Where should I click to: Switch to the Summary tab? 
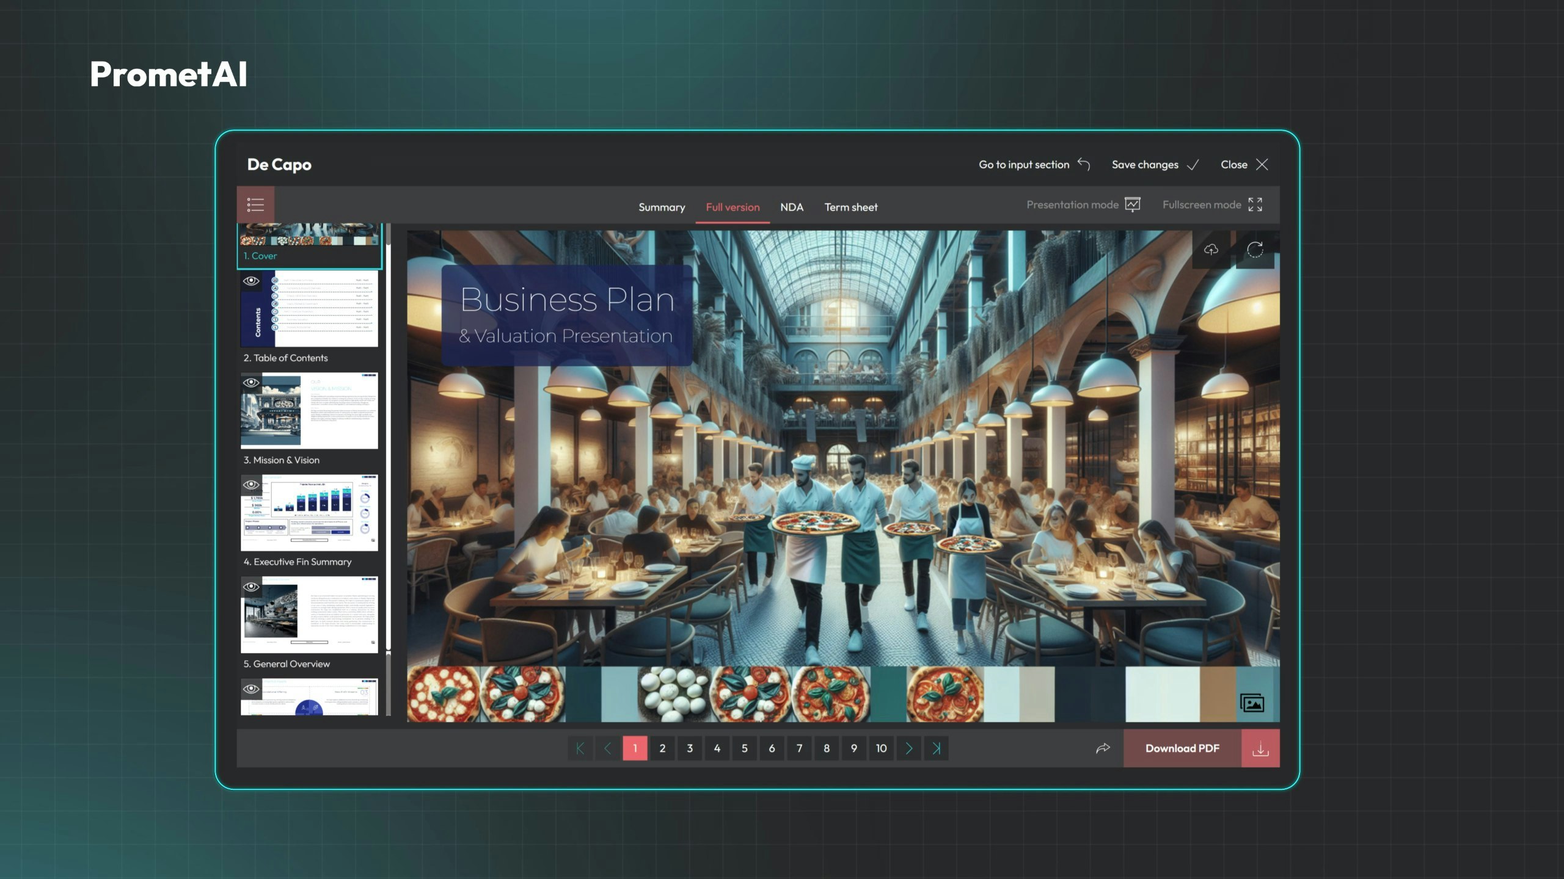pyautogui.click(x=662, y=208)
